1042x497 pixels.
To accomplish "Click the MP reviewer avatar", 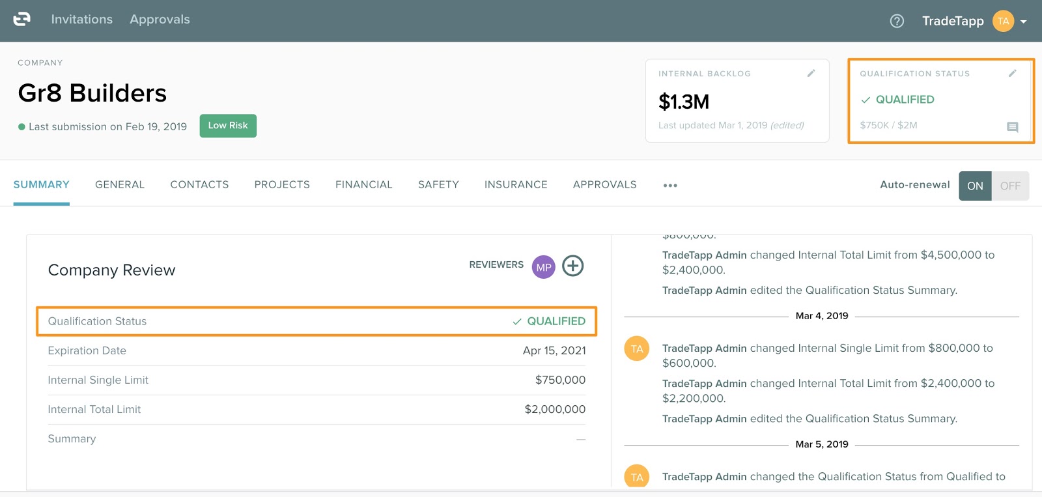I will 543,267.
